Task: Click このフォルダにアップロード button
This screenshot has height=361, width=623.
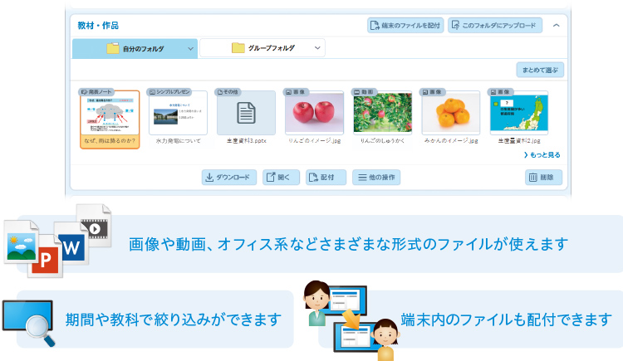Action: [x=494, y=25]
